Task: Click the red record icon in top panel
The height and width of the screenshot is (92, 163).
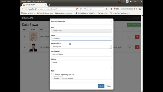Action: pyautogui.click(x=120, y=2)
